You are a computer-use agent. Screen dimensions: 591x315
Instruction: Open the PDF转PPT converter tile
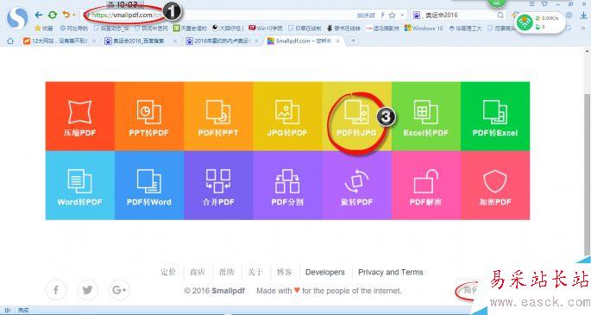pyautogui.click(x=218, y=117)
